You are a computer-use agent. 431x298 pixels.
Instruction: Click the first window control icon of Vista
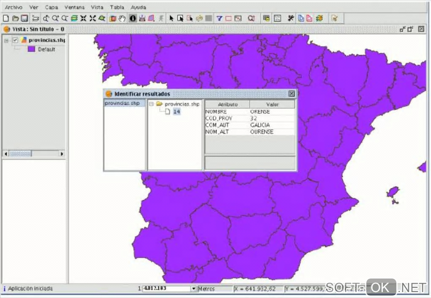[x=402, y=29]
